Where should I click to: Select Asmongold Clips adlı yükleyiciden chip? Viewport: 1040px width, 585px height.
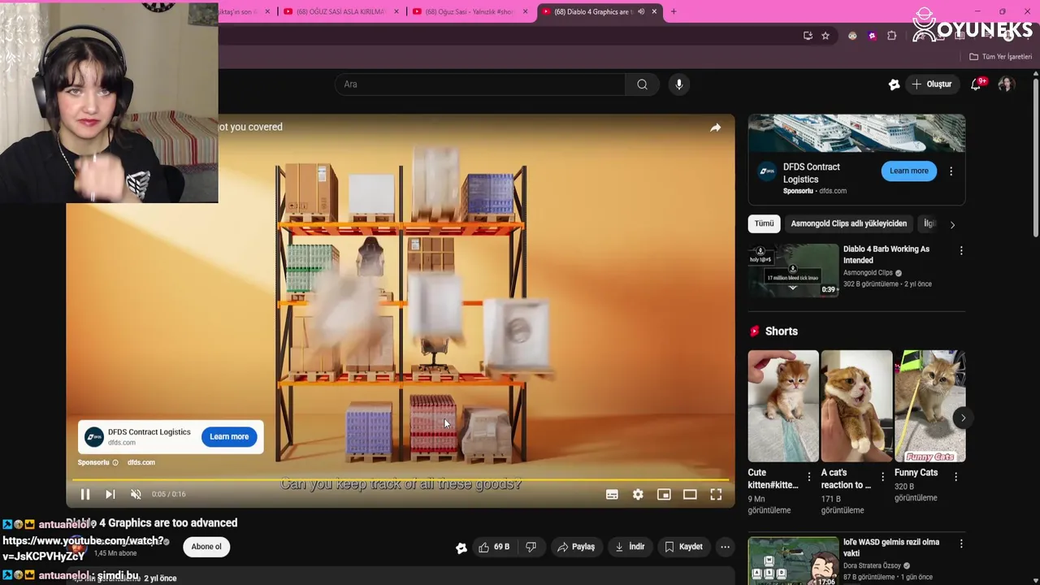pos(848,223)
